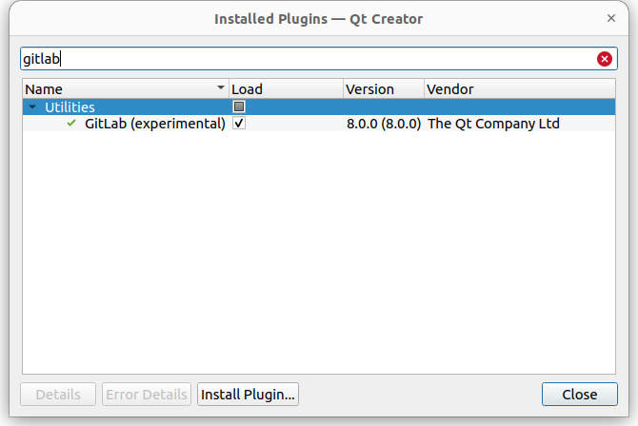Focus the plugin filter search field
The height and width of the screenshot is (426, 638).
point(305,59)
